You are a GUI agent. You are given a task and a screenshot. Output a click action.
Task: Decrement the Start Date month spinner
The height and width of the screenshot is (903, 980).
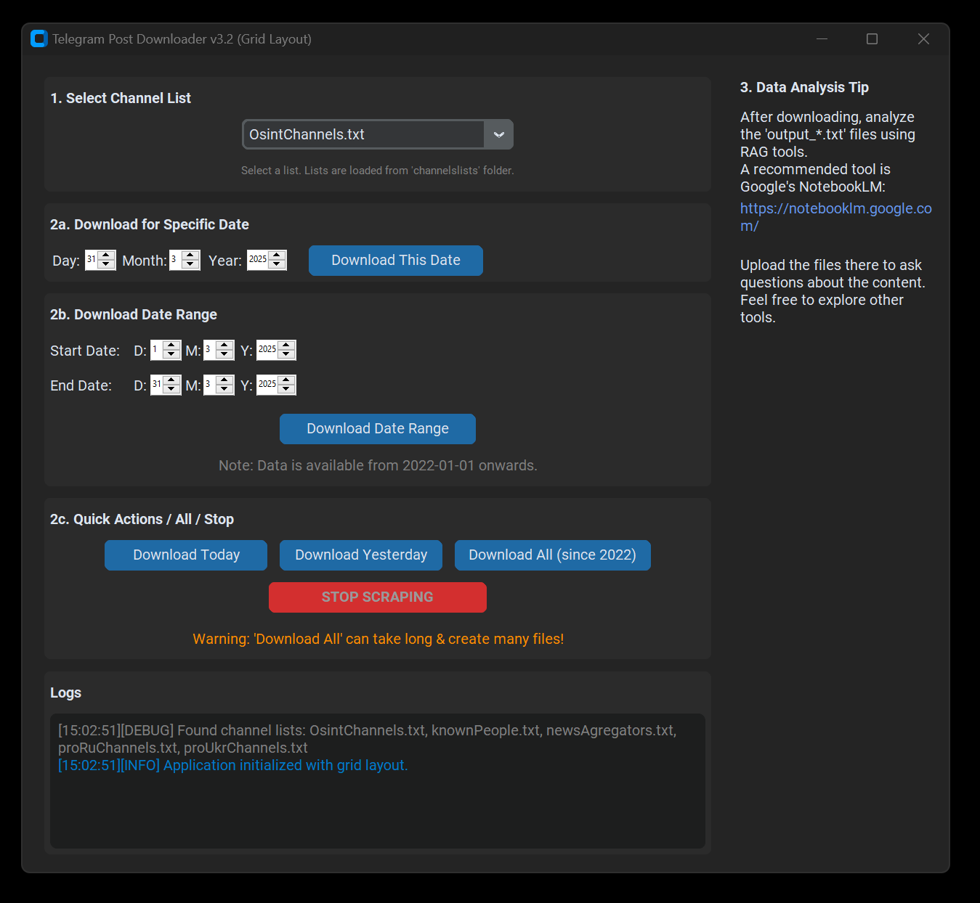tap(225, 355)
